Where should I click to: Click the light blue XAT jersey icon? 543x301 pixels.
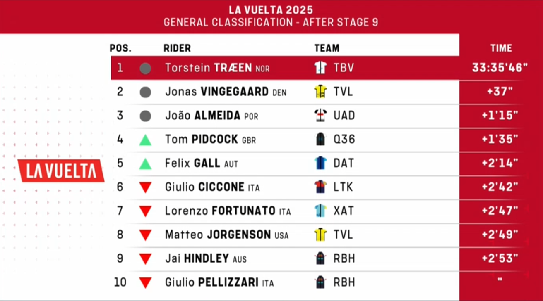[321, 211]
